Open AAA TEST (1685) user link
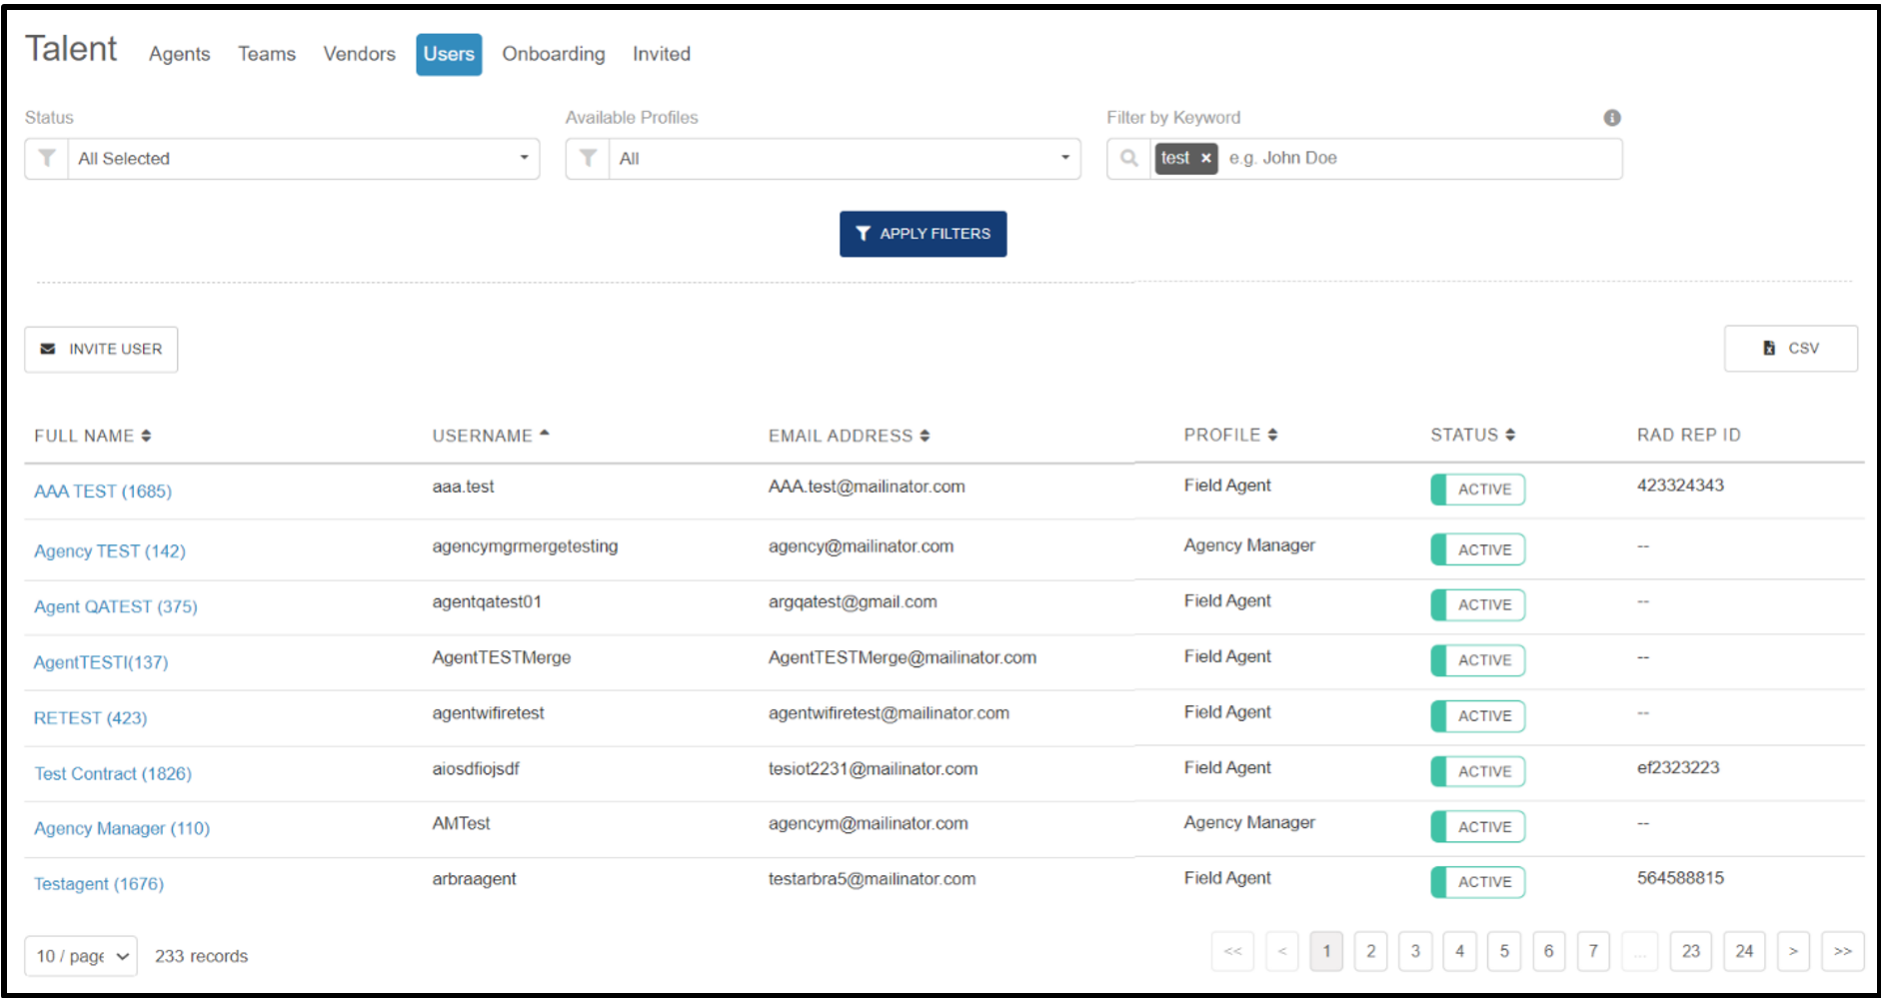The height and width of the screenshot is (998, 1881). point(103,492)
